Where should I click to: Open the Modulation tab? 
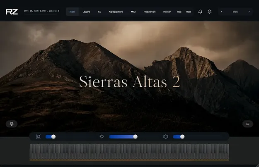[x=150, y=12]
